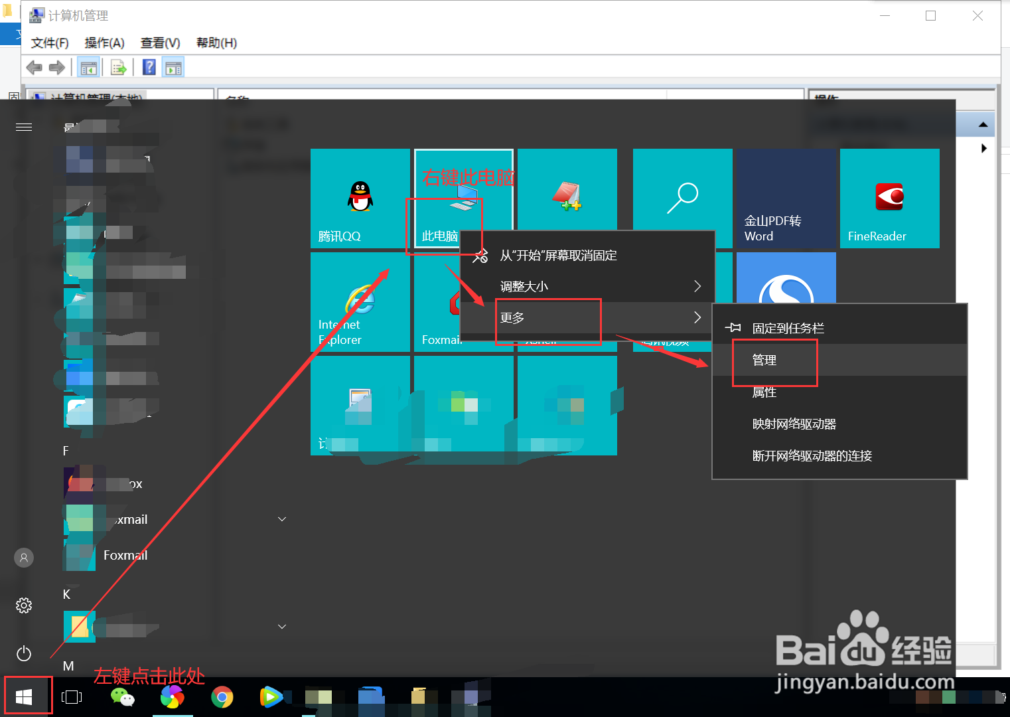Go back in Computer Management toolbar
Screen dimensions: 1010x717
[34, 67]
